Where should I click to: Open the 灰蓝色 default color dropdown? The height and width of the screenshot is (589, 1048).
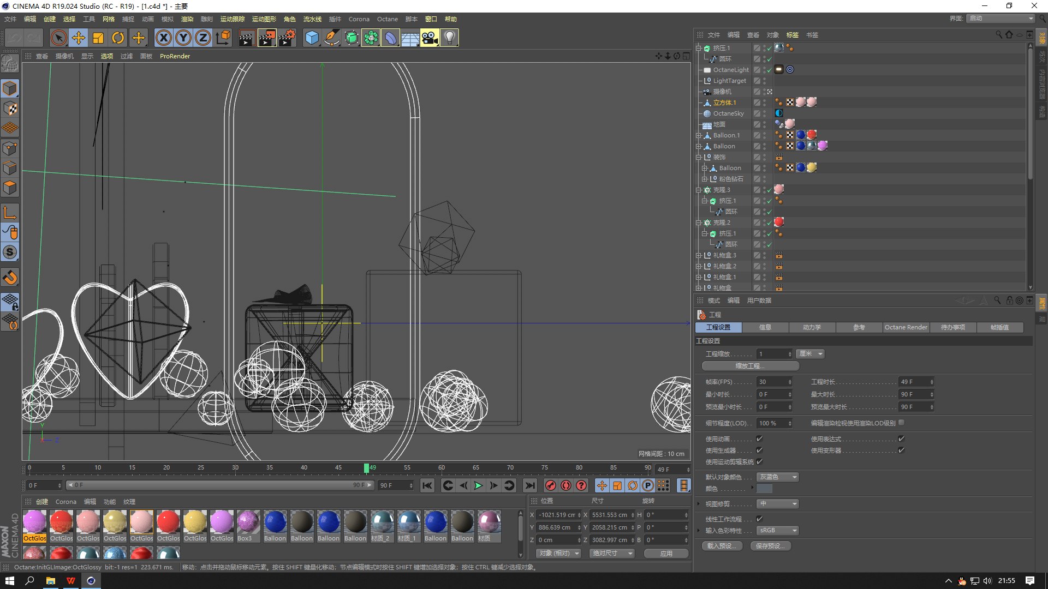[x=778, y=477]
